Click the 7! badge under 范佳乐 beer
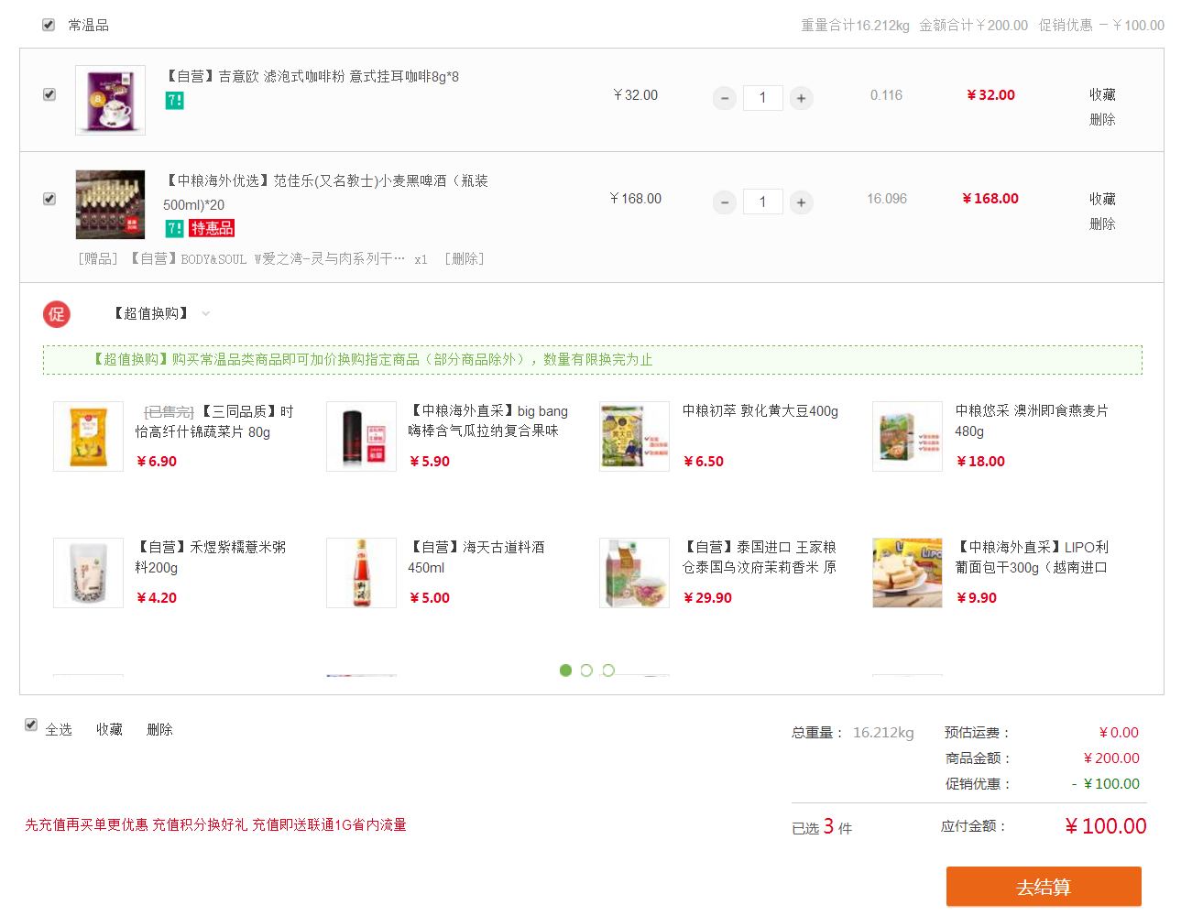The height and width of the screenshot is (916, 1203). [x=174, y=228]
